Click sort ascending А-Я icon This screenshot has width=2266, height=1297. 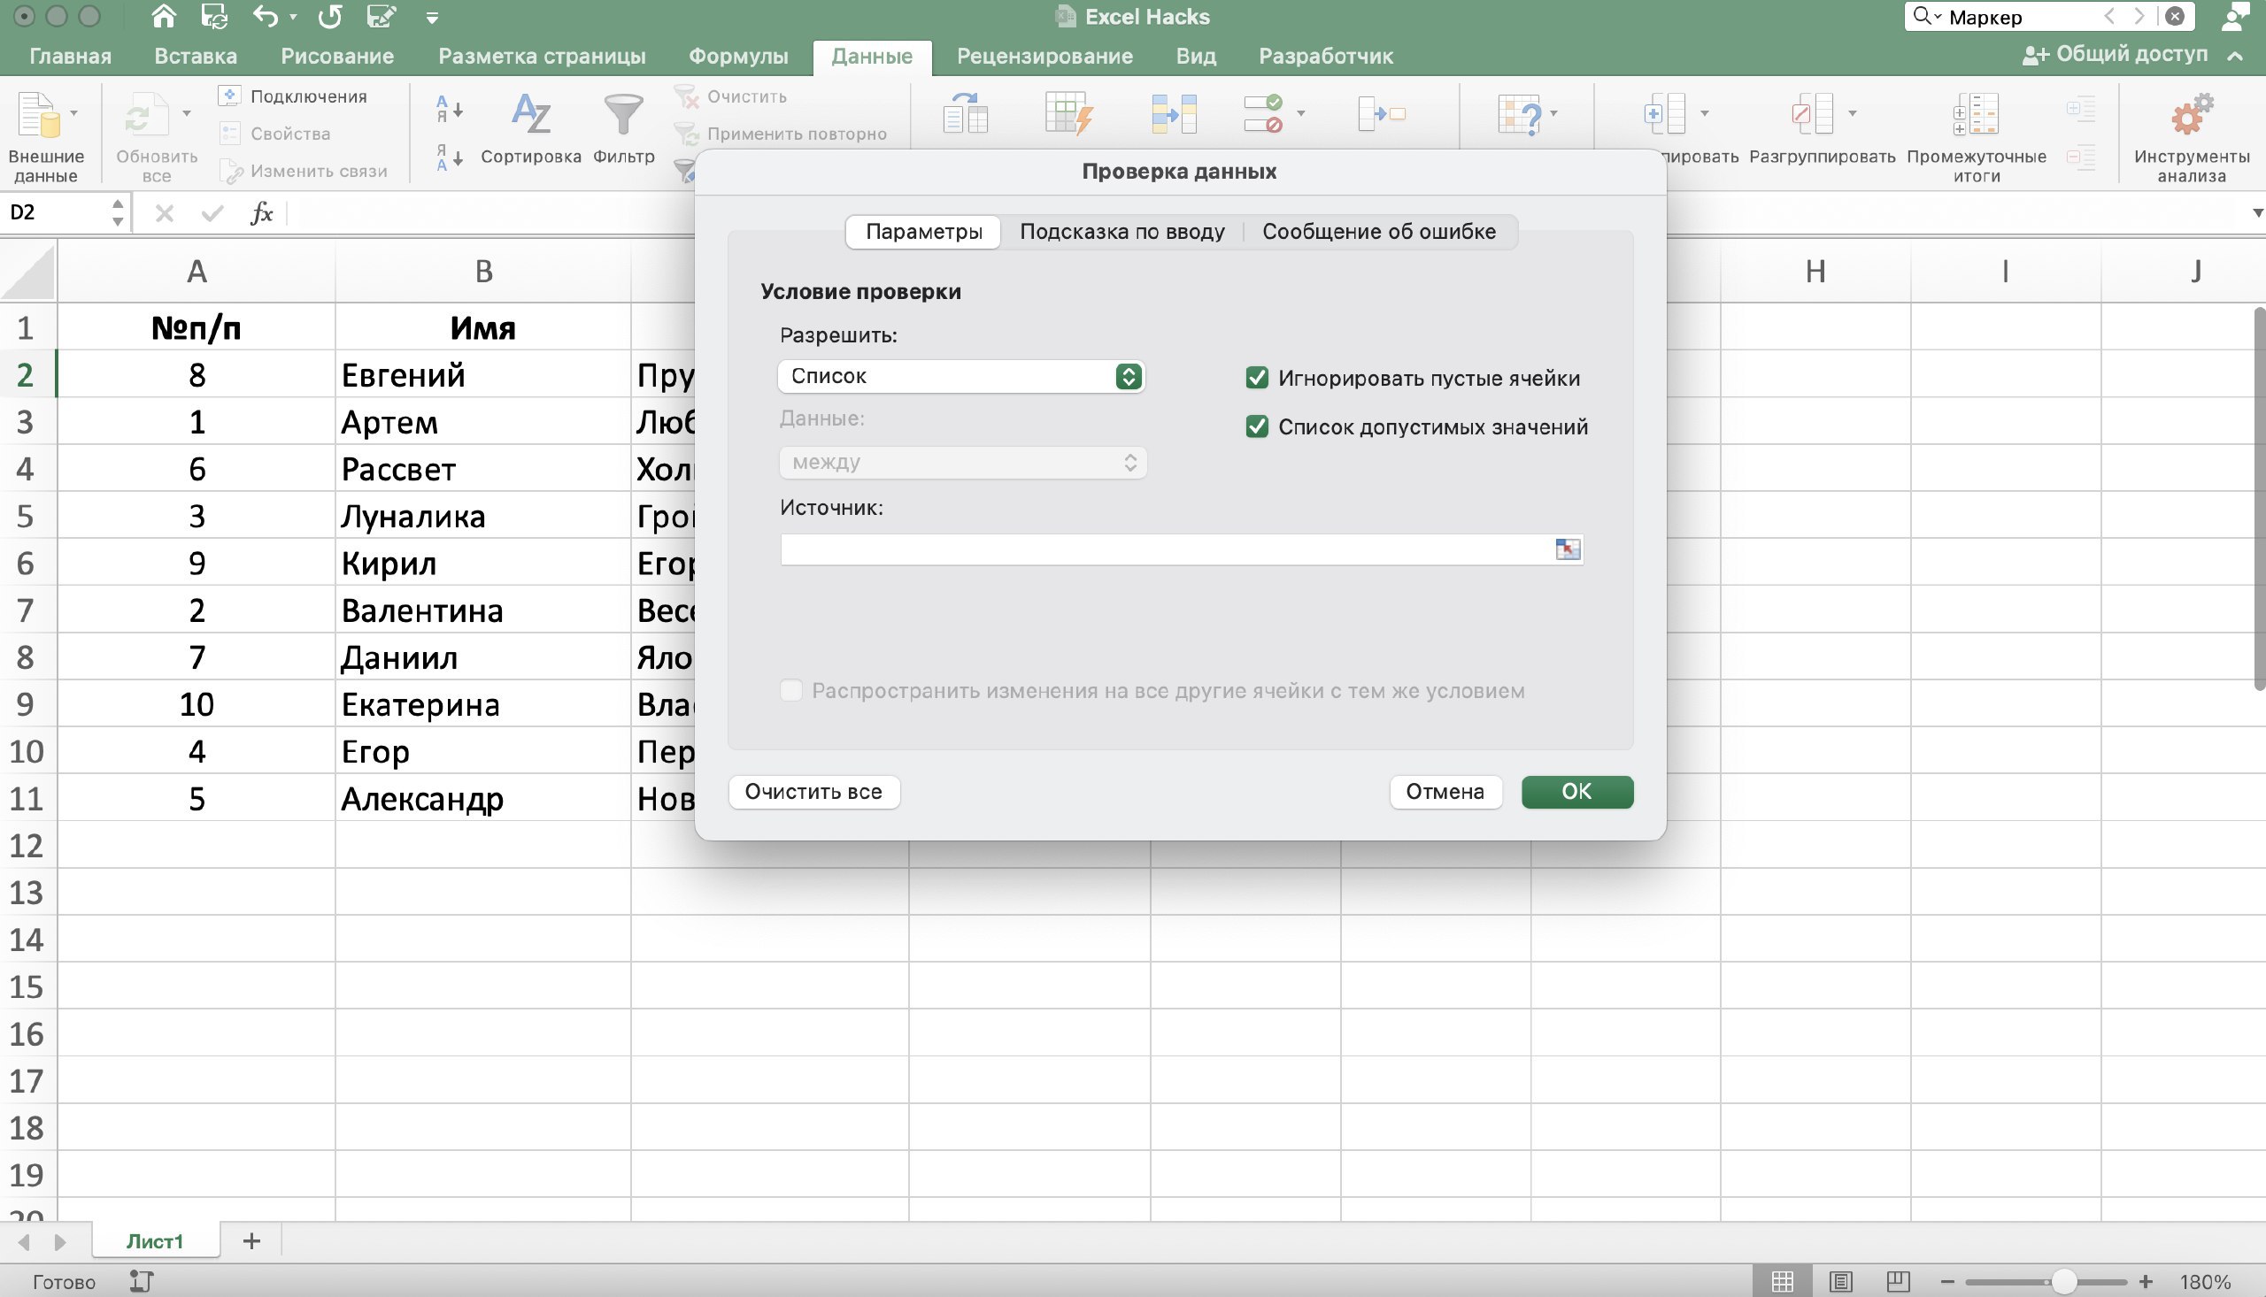449,110
